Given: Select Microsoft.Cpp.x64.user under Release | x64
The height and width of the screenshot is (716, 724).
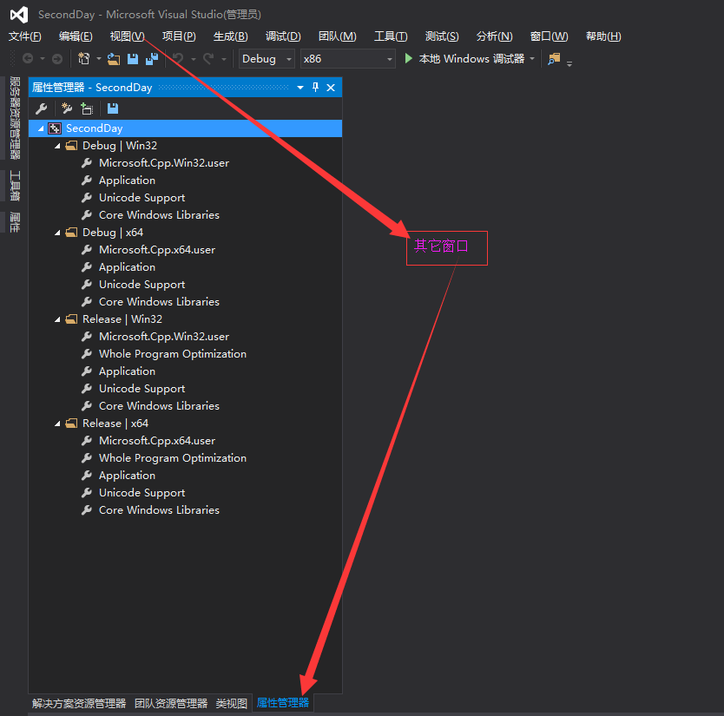Looking at the screenshot, I should 157,441.
